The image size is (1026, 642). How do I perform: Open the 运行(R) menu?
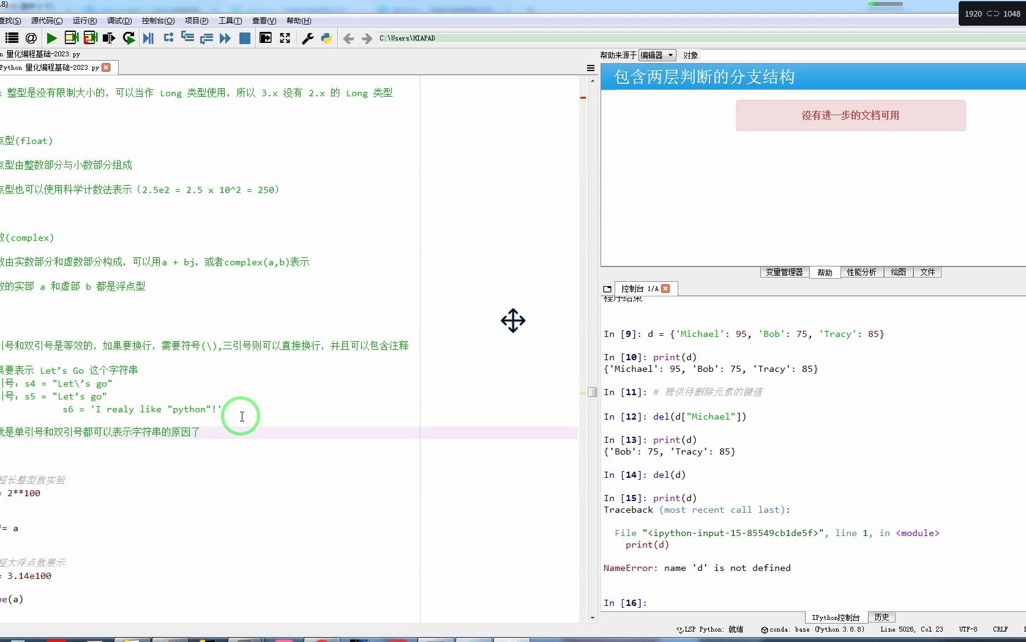[x=84, y=21]
